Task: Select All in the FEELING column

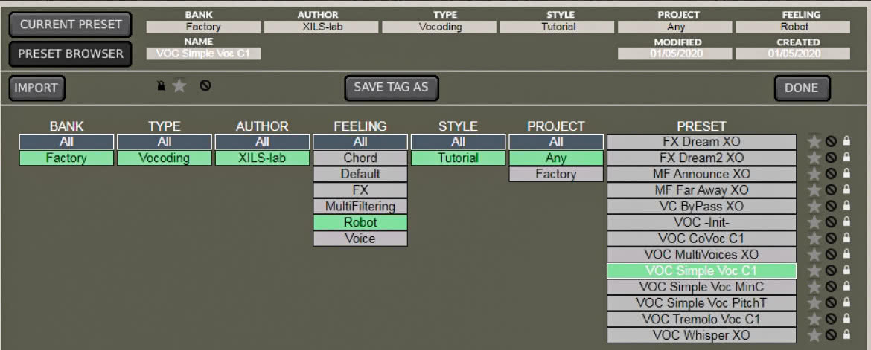Action: coord(360,142)
